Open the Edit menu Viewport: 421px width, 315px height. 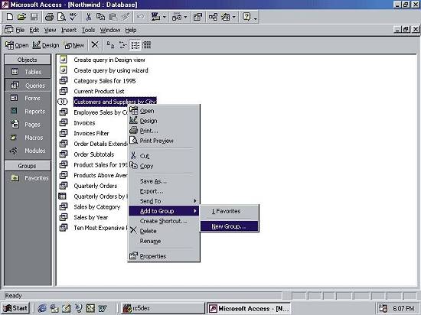tap(34, 30)
